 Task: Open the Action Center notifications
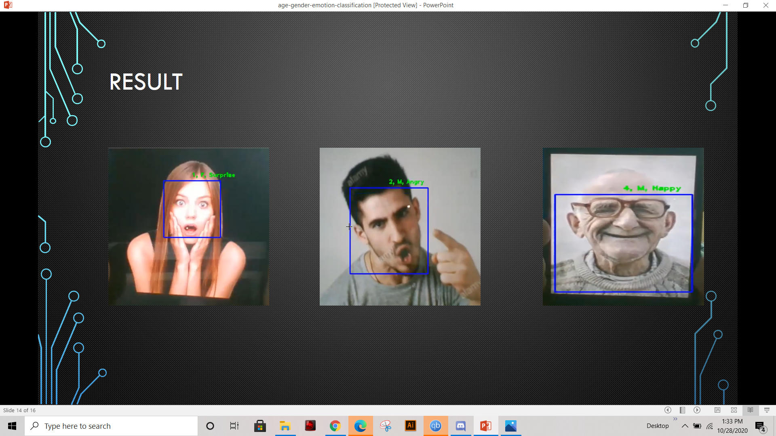pyautogui.click(x=760, y=426)
